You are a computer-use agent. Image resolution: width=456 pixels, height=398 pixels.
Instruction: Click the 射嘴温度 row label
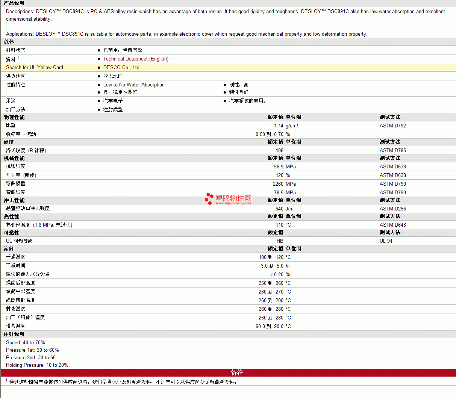coord(16,309)
